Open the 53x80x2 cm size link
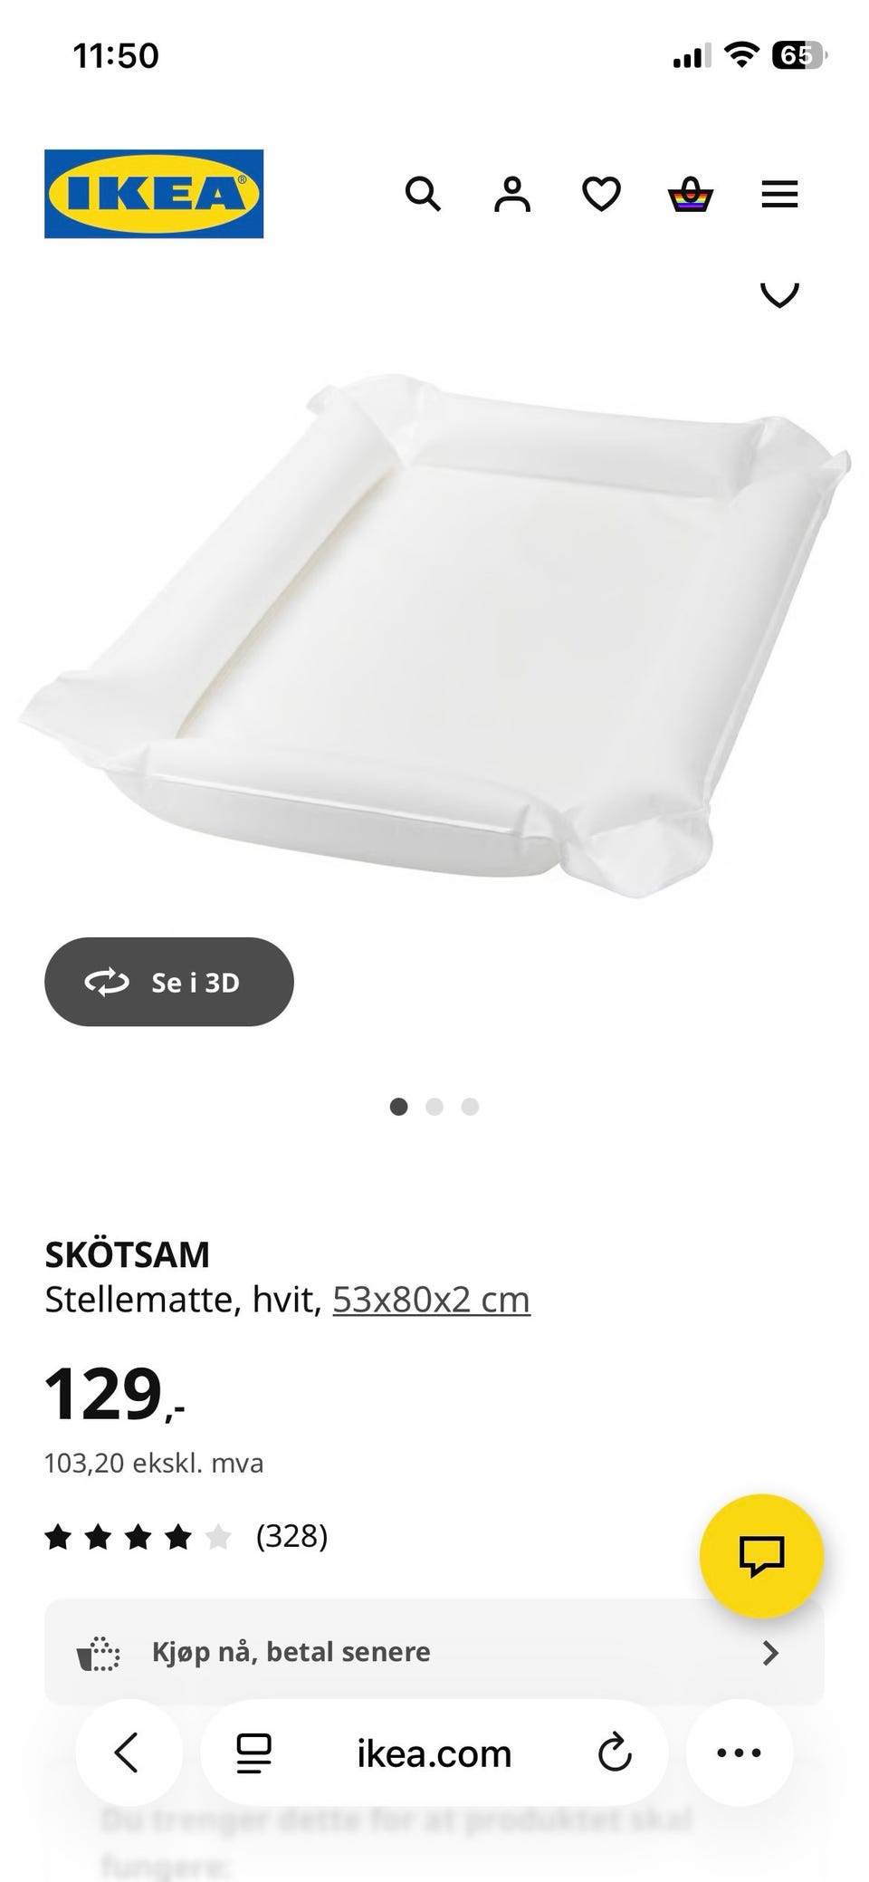This screenshot has width=869, height=1882. coord(431,1300)
